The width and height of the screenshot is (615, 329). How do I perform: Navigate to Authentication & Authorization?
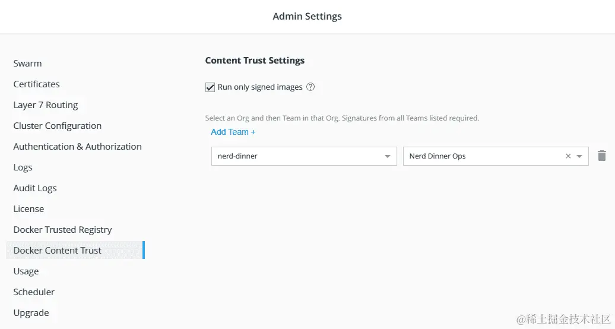78,147
